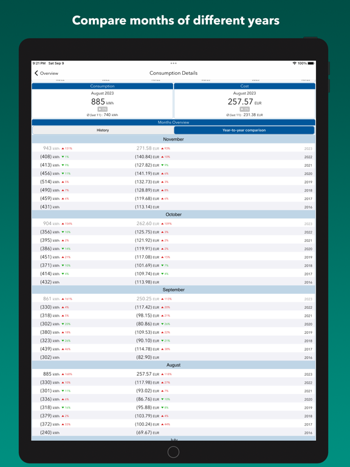Tap the September section header

174,290
